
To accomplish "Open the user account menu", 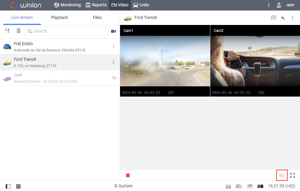I will click(x=279, y=5).
